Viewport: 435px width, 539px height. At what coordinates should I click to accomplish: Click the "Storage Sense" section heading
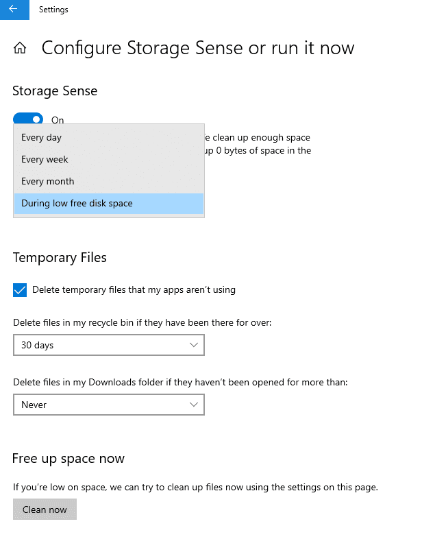pyautogui.click(x=55, y=91)
